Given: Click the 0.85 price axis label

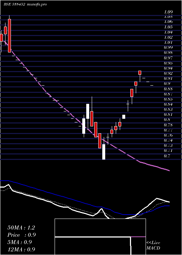Looking at the screenshot, I should [168, 99].
